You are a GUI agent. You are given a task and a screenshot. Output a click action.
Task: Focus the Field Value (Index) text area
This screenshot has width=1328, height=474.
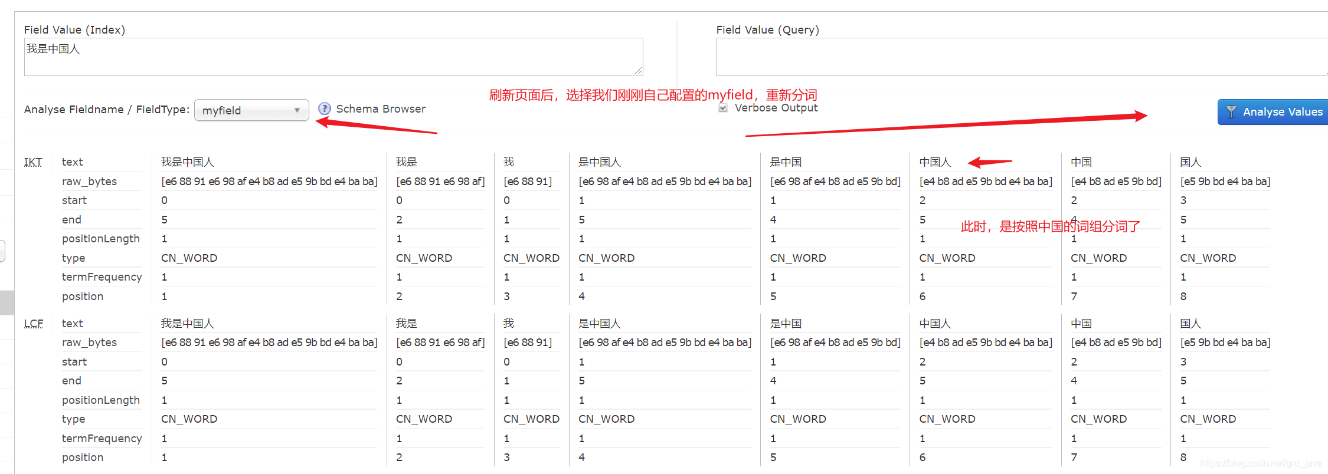tap(333, 57)
